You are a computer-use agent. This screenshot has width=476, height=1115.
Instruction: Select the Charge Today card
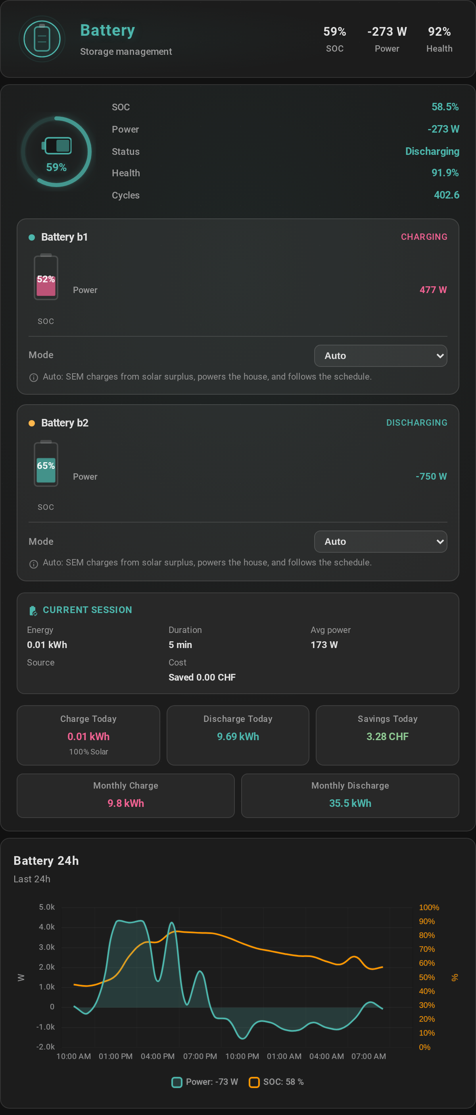click(88, 735)
